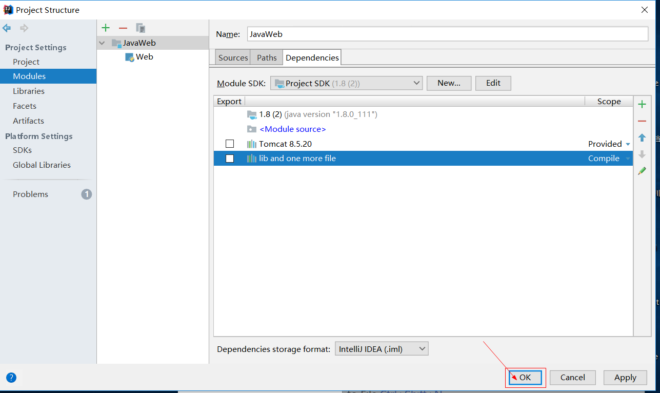Confirm with the OK button
This screenshot has width=660, height=393.
pyautogui.click(x=525, y=378)
